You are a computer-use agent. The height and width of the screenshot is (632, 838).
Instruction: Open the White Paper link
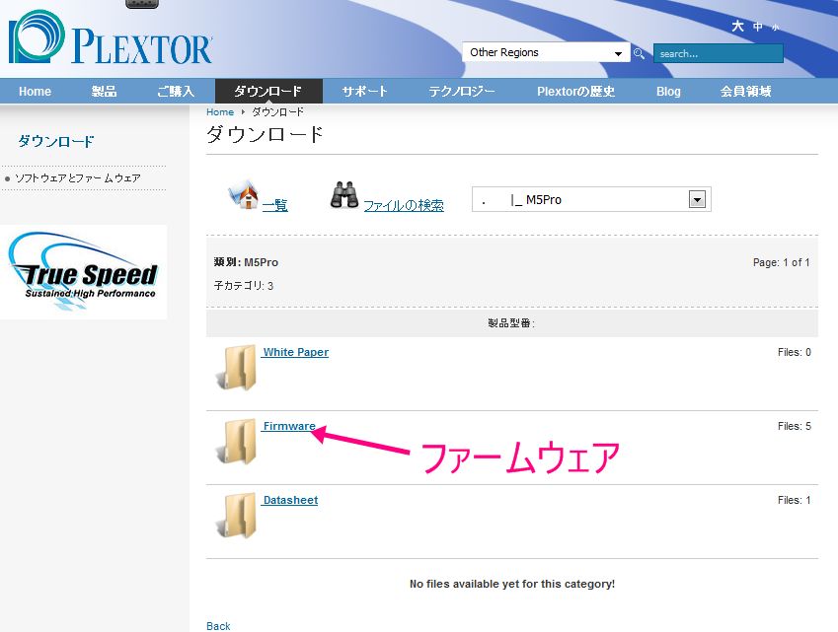tap(295, 352)
